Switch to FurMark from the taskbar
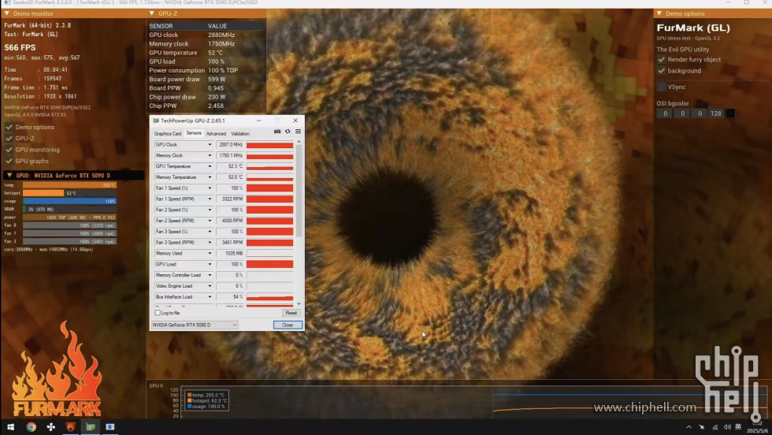Image resolution: width=772 pixels, height=435 pixels. pyautogui.click(x=70, y=427)
